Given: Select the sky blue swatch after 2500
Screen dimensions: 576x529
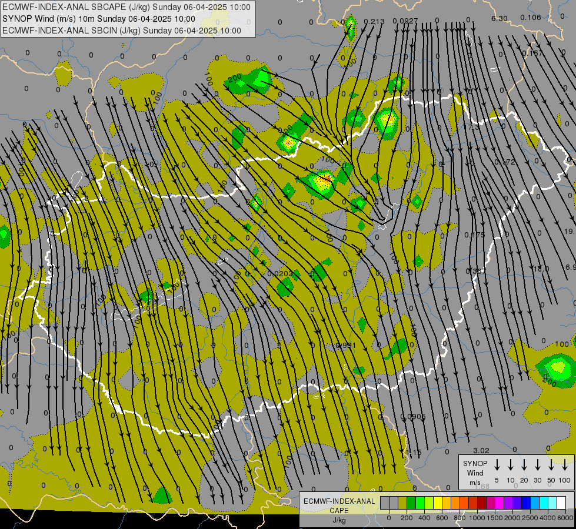Looking at the screenshot, I should [x=535, y=503].
